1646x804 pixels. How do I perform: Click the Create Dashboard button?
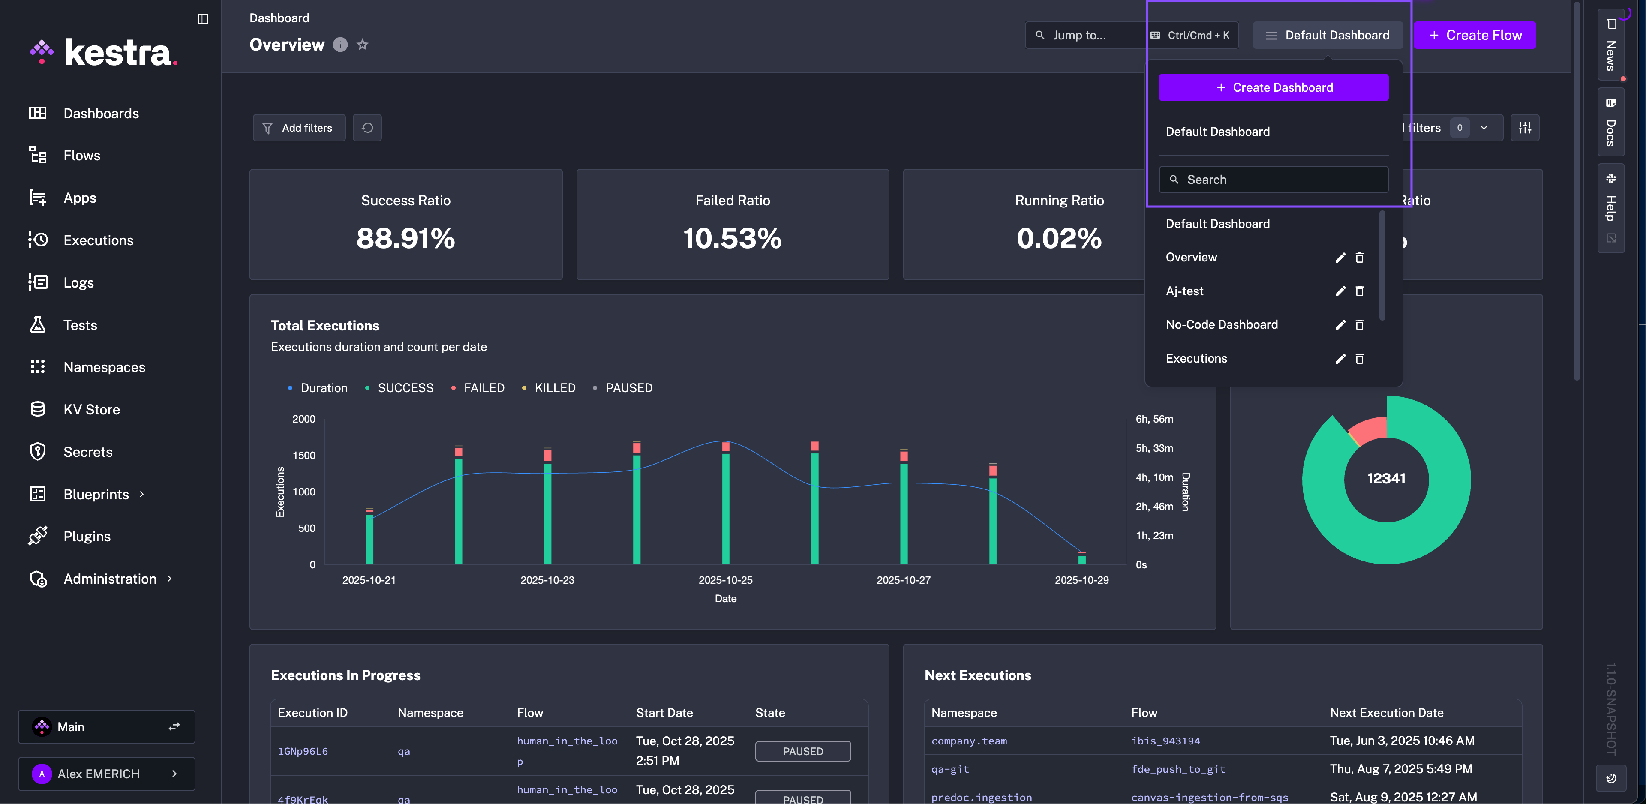point(1273,87)
